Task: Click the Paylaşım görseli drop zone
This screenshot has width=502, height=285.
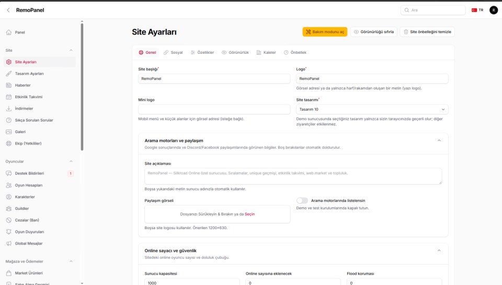Action: point(218,214)
